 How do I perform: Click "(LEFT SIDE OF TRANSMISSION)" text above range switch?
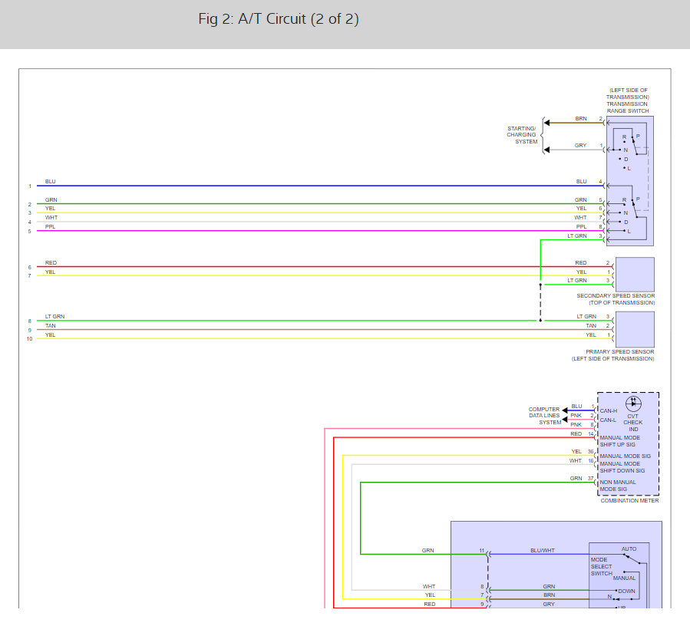(x=628, y=94)
